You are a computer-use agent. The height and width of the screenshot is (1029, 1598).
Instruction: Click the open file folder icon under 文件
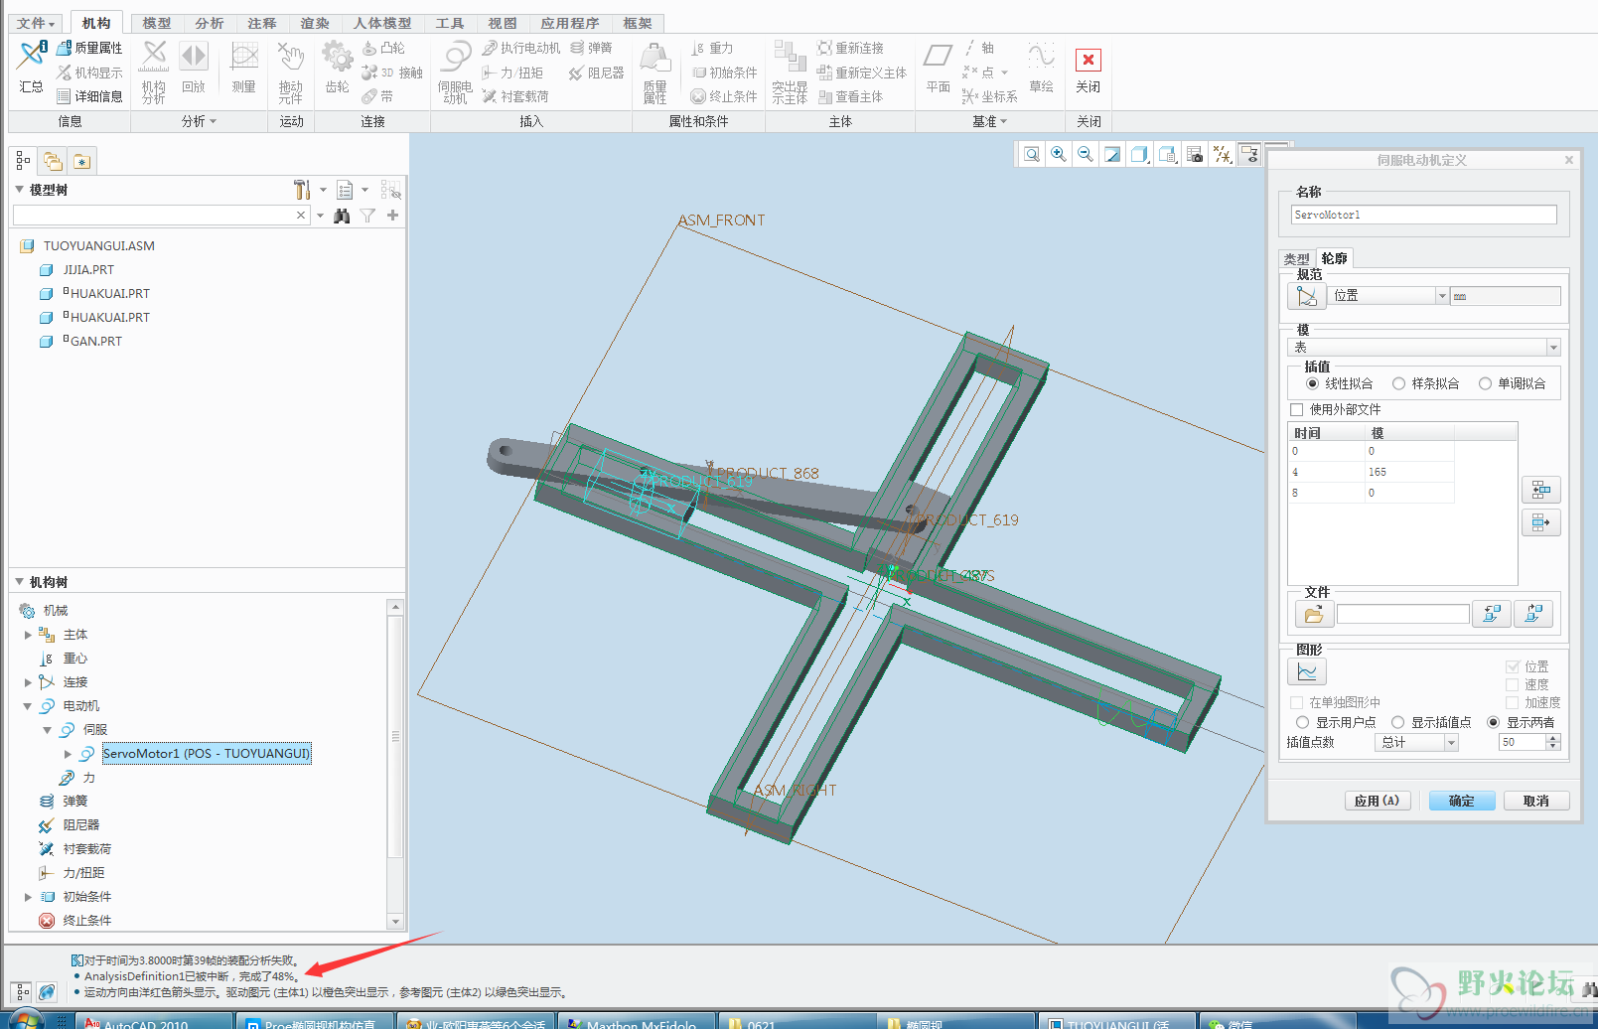[1313, 615]
